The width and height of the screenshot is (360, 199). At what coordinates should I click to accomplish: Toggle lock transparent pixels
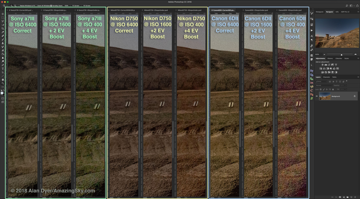pos(321,89)
